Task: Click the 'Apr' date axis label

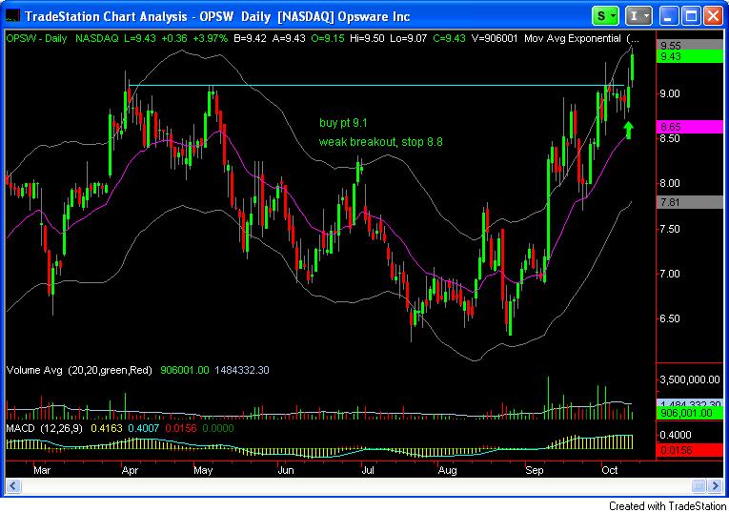Action: 130,470
